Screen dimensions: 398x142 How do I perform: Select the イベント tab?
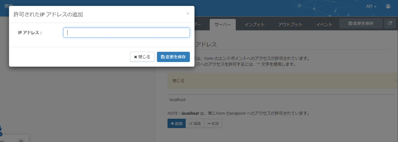click(324, 24)
